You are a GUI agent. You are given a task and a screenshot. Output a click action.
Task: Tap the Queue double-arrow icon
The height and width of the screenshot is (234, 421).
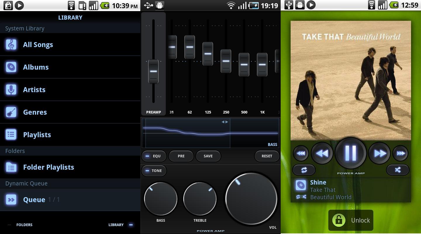pyautogui.click(x=11, y=199)
